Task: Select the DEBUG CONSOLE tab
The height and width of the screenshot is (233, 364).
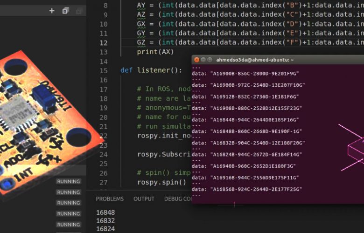Action: [178, 199]
